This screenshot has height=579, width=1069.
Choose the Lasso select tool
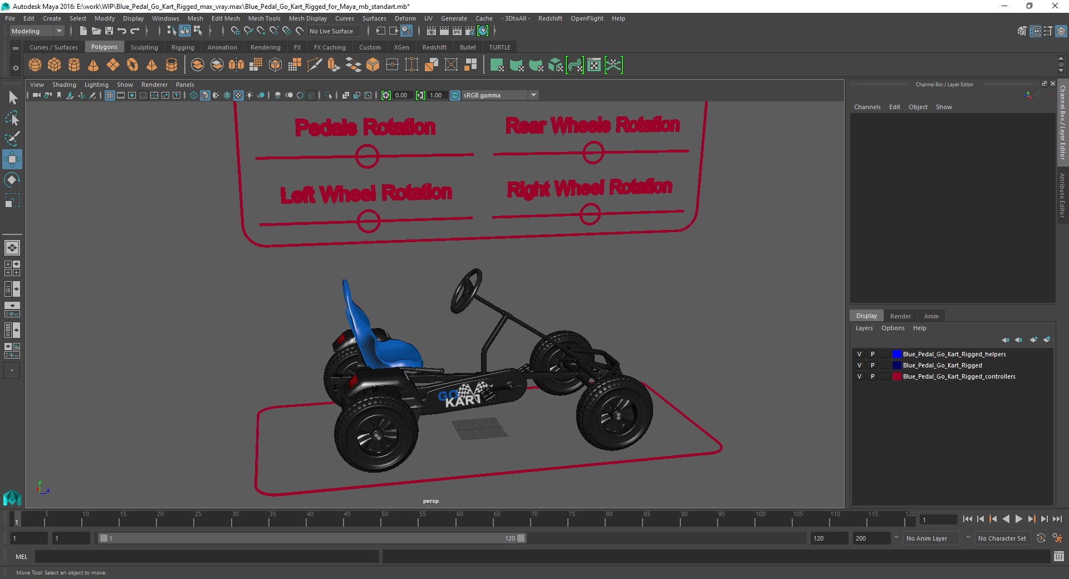[x=12, y=118]
